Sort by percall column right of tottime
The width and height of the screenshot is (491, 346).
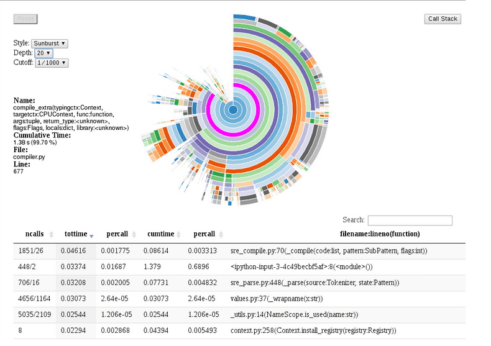(134, 235)
